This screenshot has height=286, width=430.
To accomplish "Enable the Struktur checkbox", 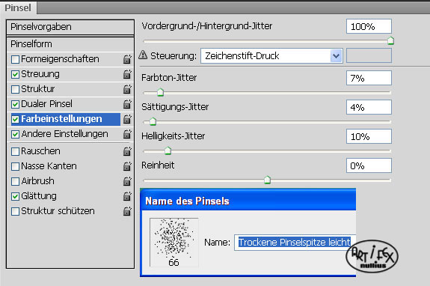I will (16, 89).
